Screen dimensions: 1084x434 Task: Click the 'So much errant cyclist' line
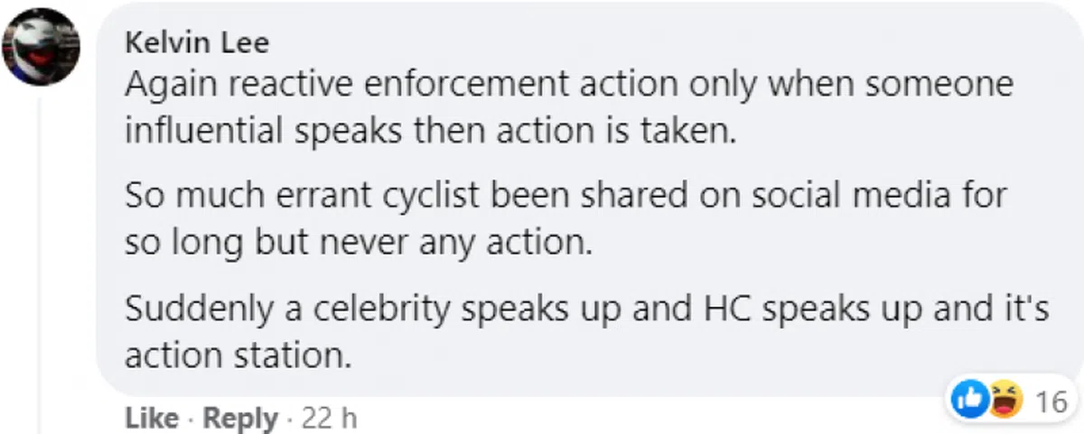coord(565,197)
